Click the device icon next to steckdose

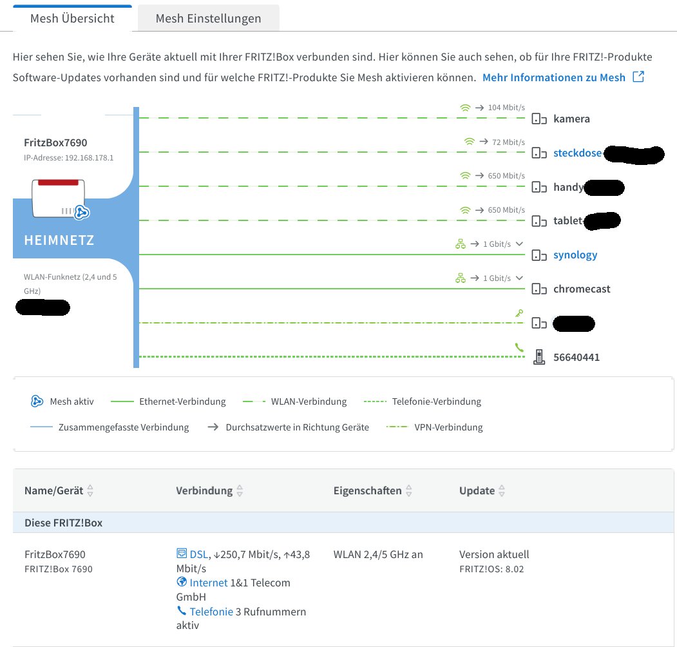pos(539,153)
